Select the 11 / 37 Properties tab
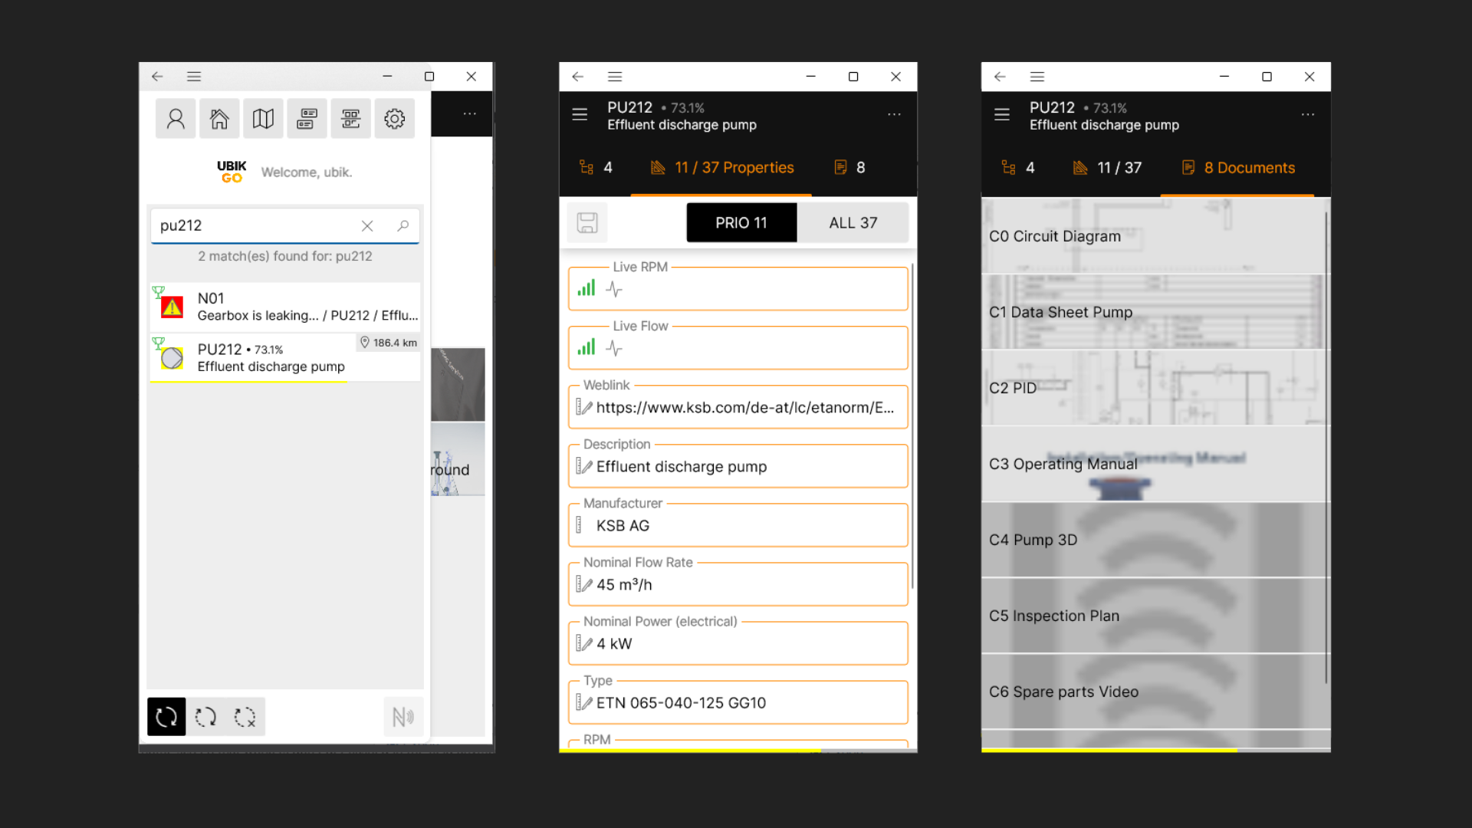The height and width of the screenshot is (828, 1472). pos(721,167)
